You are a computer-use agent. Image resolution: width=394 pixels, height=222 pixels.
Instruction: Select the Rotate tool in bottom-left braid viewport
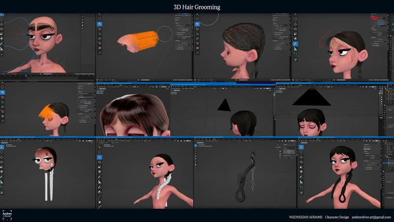2,162
